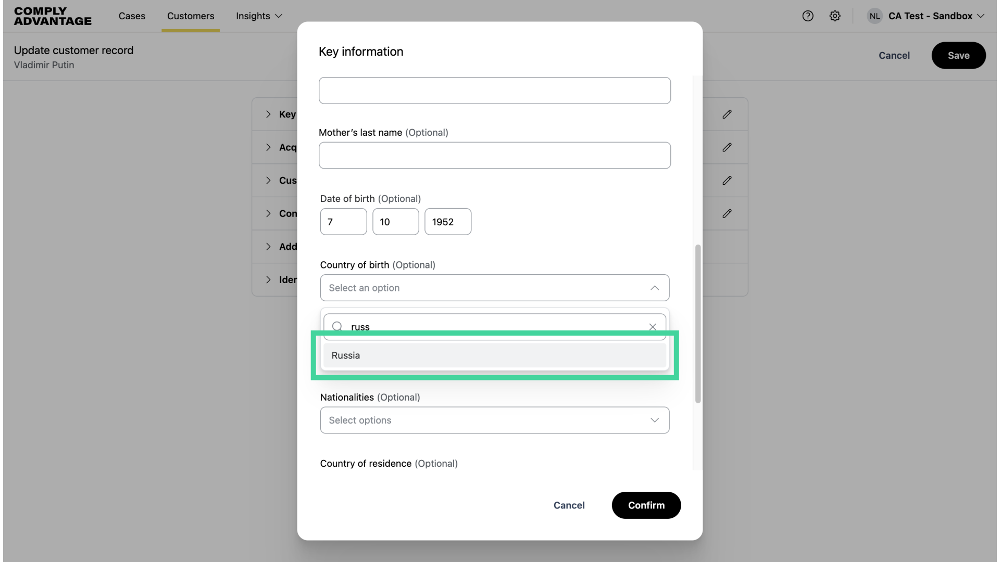Screen dimensions: 1000x562
Task: Open the settings gear icon
Action: [835, 16]
